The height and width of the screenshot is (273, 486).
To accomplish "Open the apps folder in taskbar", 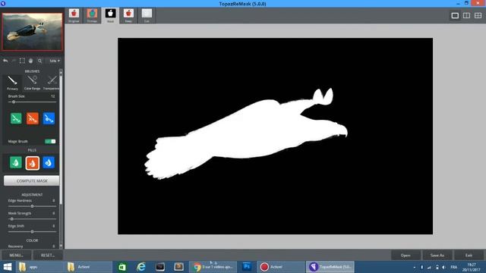I will 39,267.
